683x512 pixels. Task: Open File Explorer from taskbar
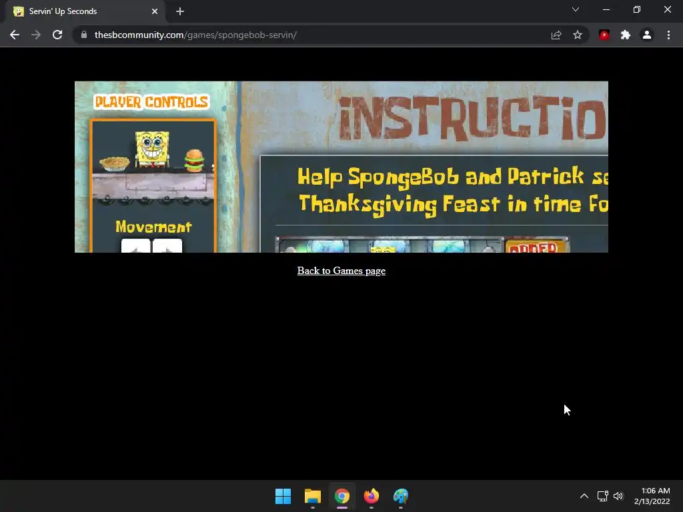click(x=313, y=496)
